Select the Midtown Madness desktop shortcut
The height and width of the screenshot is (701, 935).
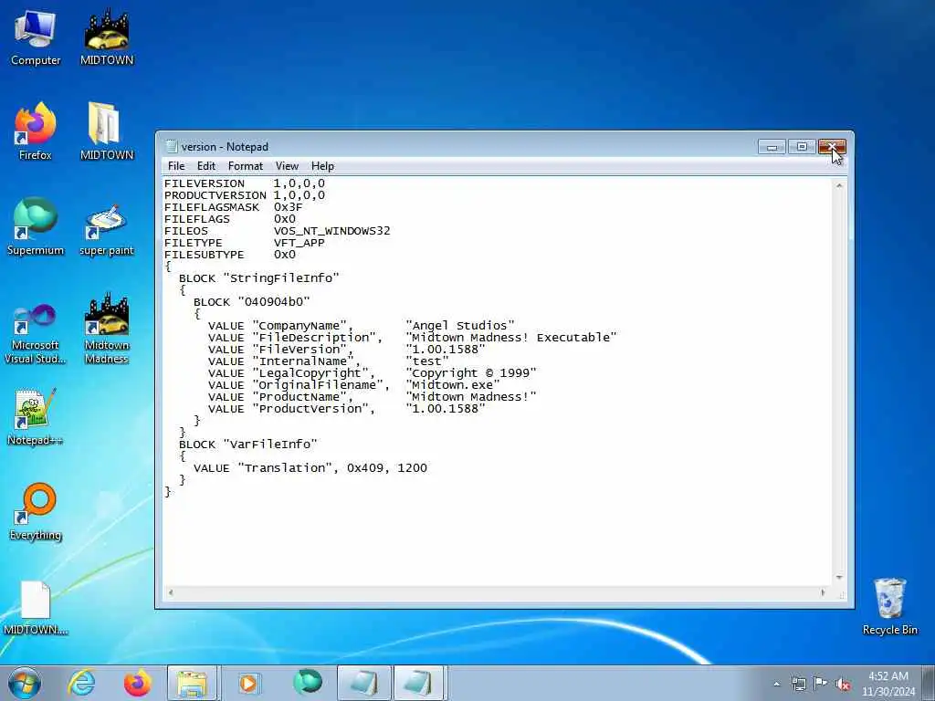[107, 329]
